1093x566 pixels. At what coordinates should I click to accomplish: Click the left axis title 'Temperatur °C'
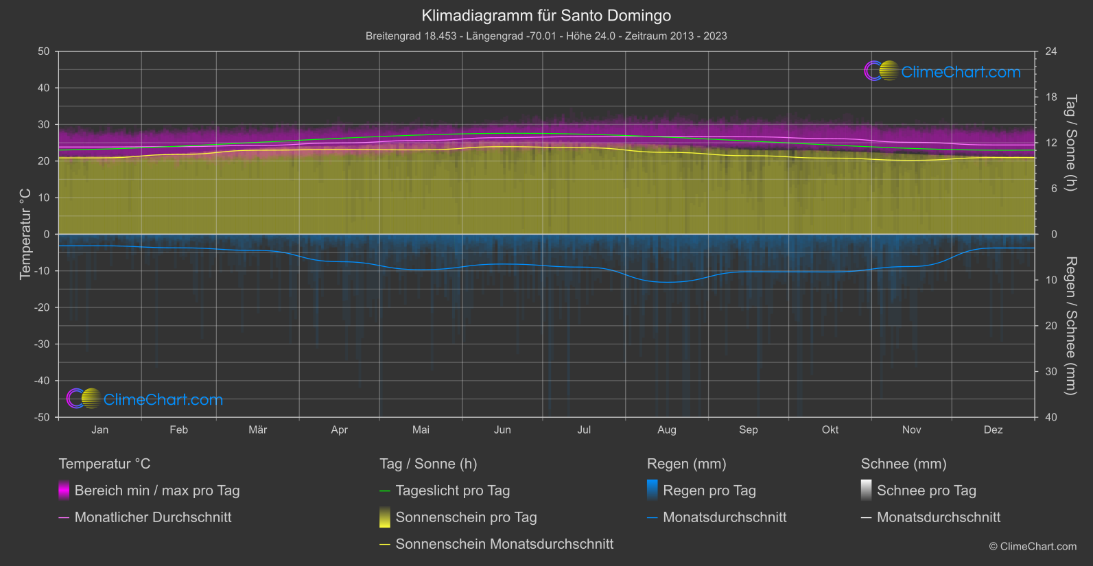pos(25,234)
